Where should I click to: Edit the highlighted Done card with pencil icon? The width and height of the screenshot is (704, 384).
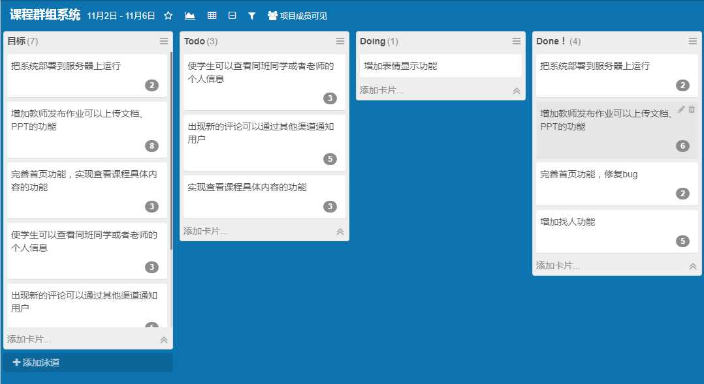click(x=681, y=109)
